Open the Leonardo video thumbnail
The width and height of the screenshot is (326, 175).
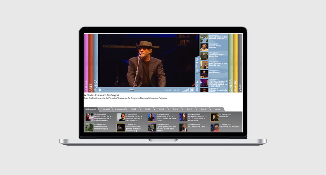point(214,117)
